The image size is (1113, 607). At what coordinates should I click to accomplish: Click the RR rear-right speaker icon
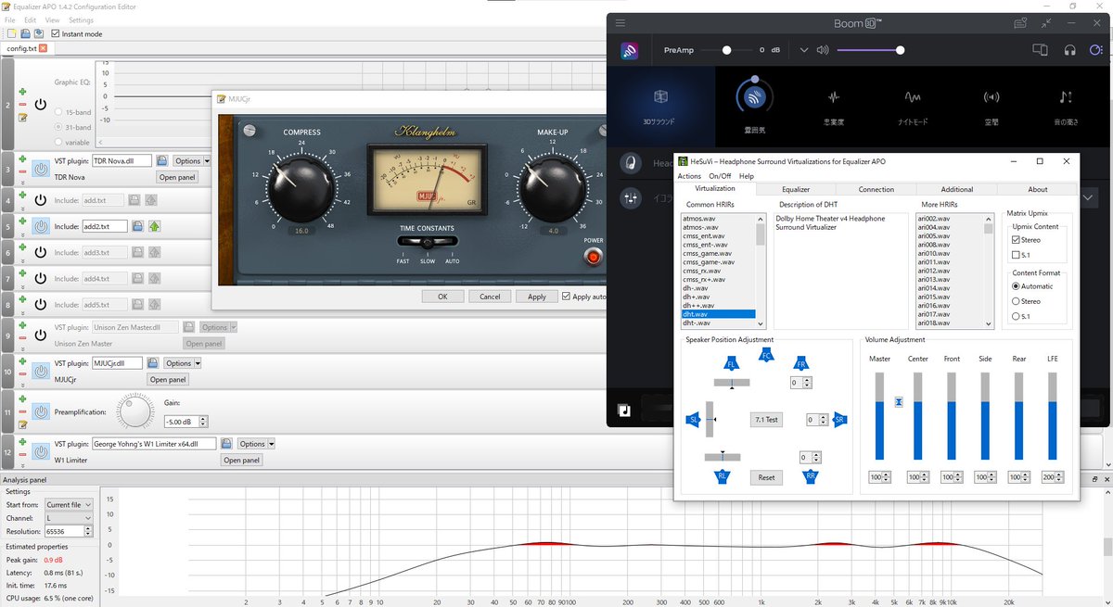[x=811, y=477]
